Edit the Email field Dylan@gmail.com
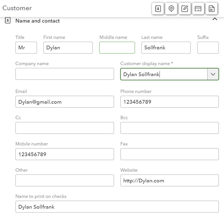 pos(64,102)
